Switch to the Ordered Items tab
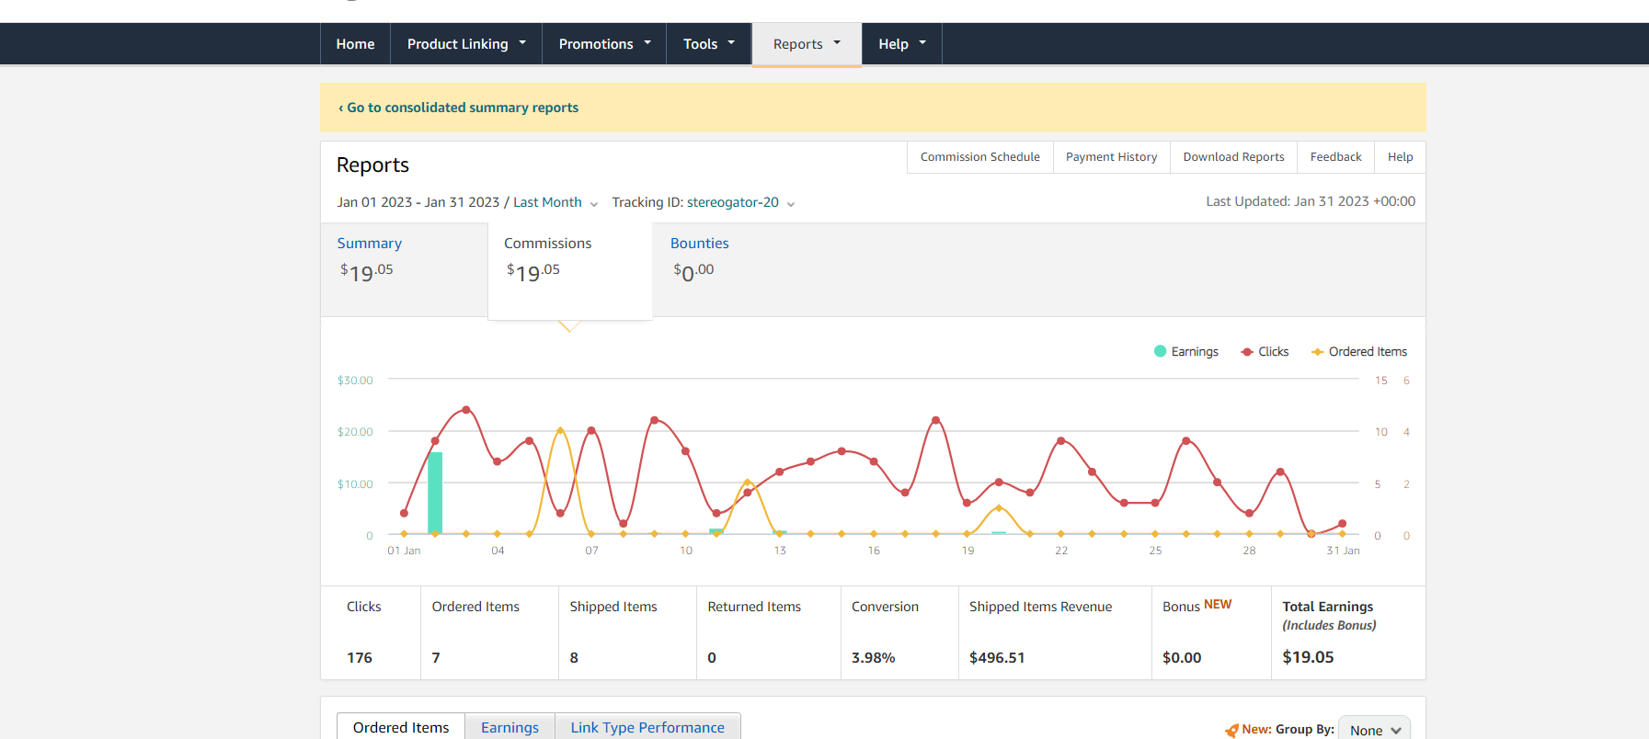This screenshot has height=739, width=1649. pyautogui.click(x=401, y=727)
